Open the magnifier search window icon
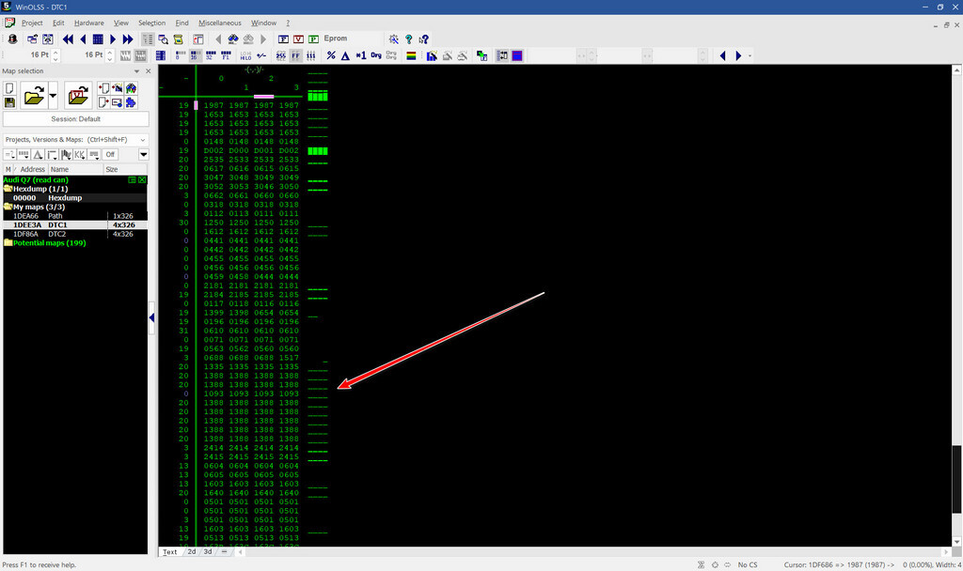This screenshot has height=571, width=963. pos(164,39)
